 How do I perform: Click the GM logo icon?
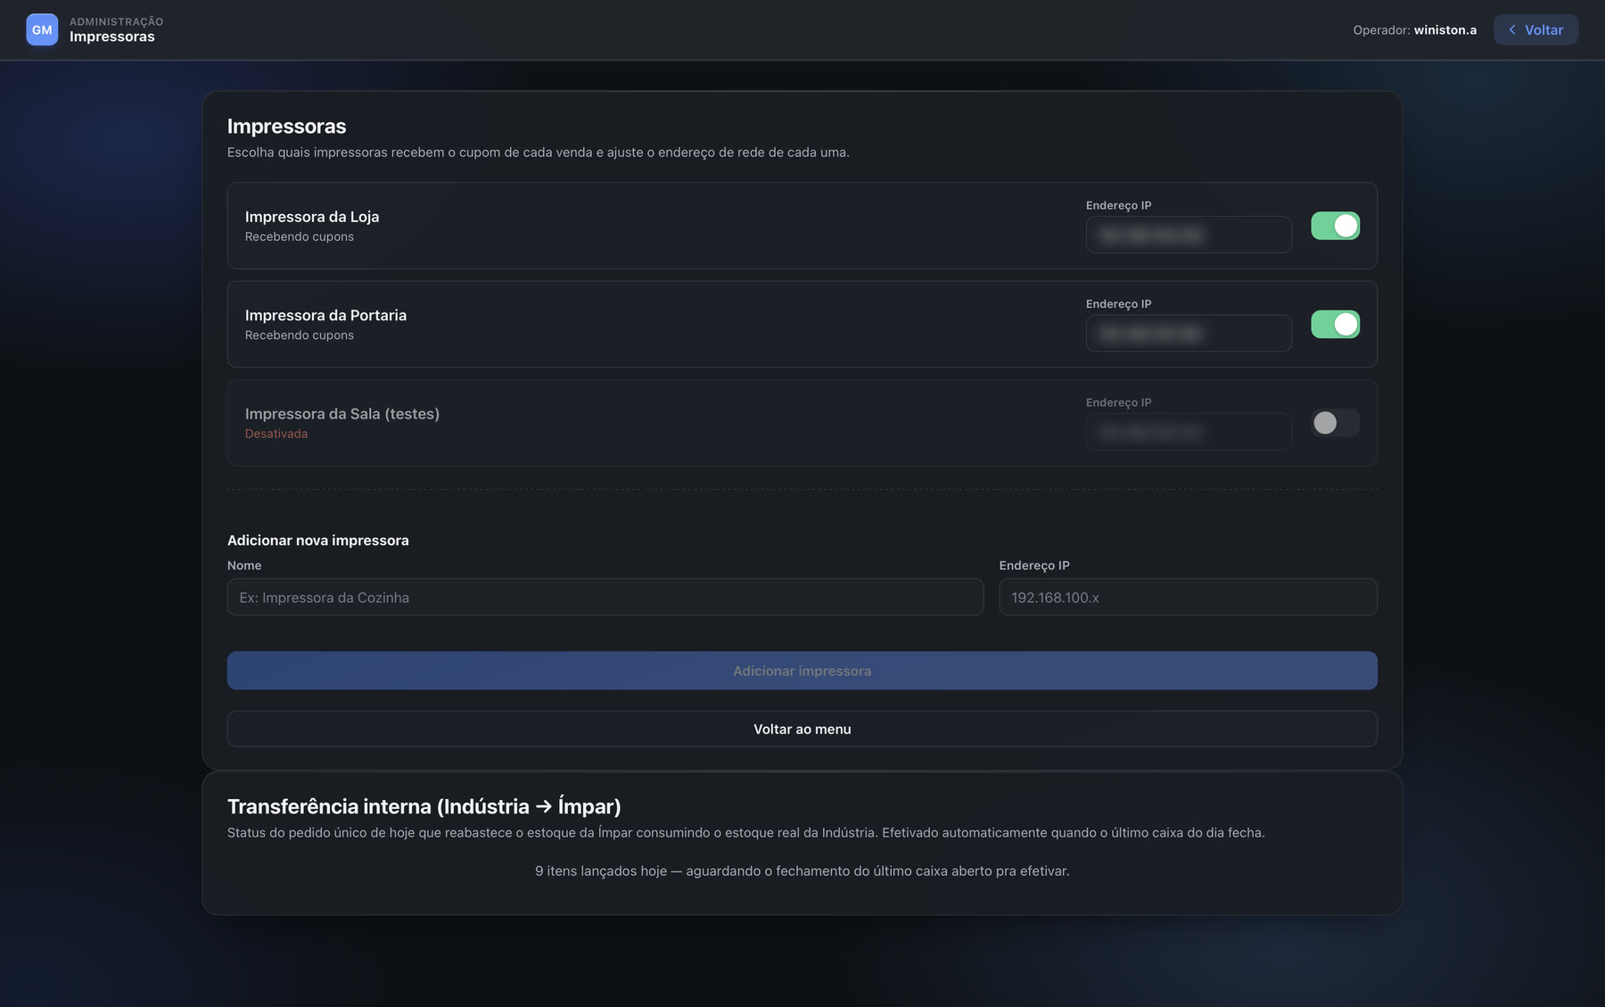tap(42, 29)
